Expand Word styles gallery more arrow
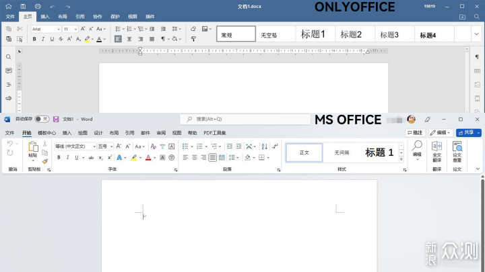 (x=401, y=159)
